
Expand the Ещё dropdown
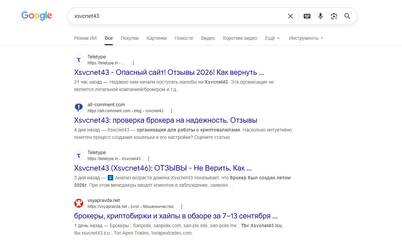click(x=272, y=38)
